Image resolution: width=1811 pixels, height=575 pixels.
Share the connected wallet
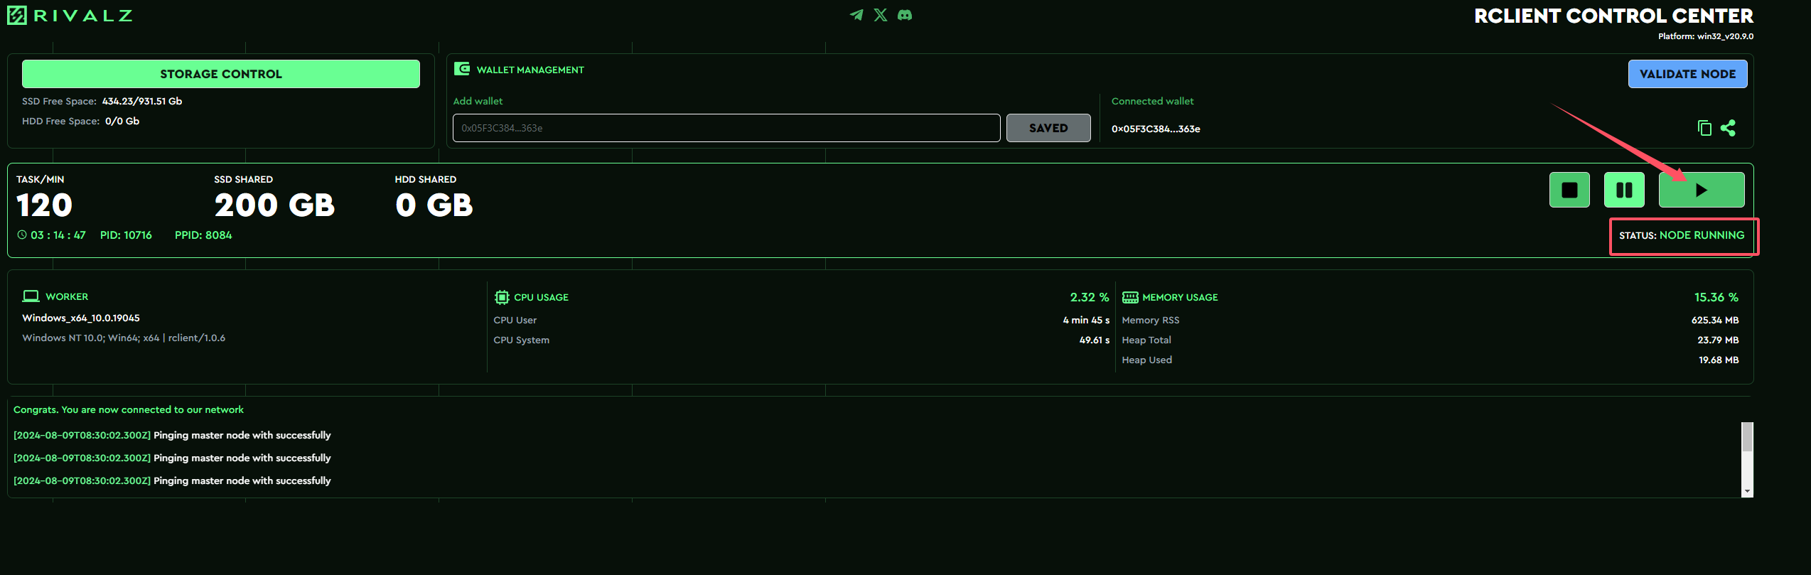1728,128
